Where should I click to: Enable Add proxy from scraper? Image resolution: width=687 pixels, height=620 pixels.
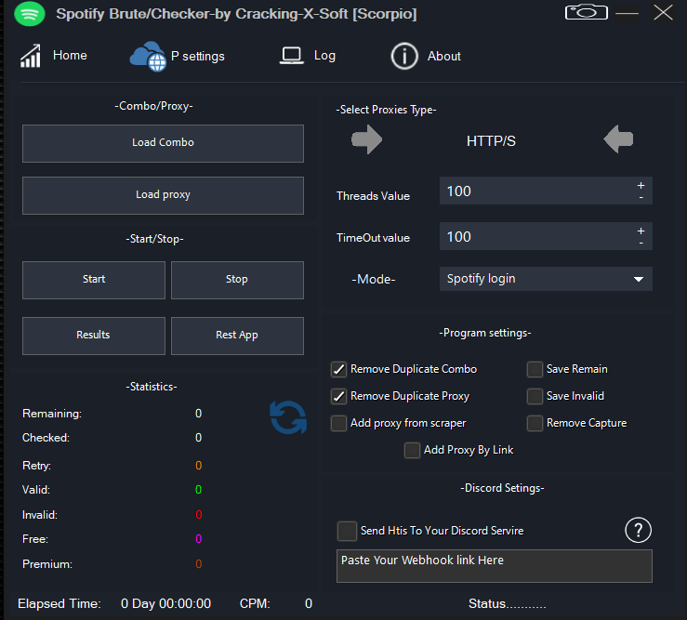(338, 423)
